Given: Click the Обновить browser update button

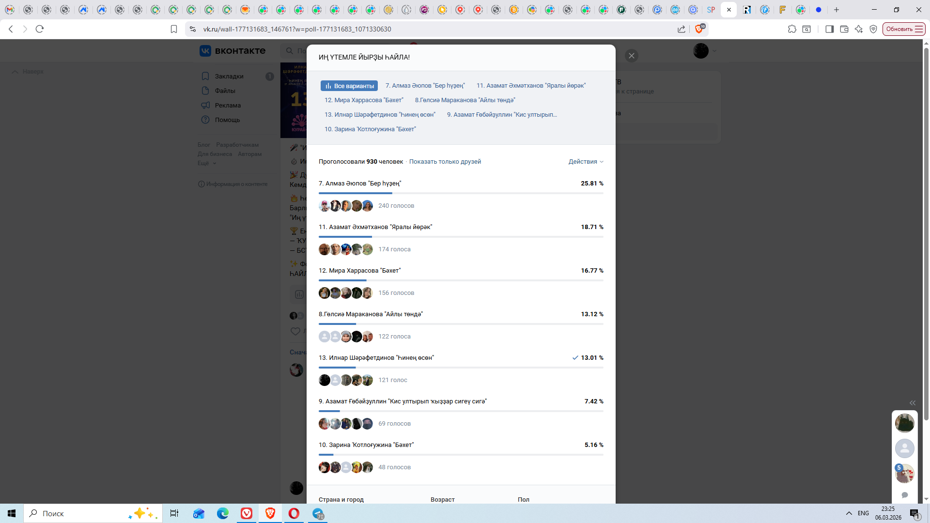Looking at the screenshot, I should (x=903, y=29).
